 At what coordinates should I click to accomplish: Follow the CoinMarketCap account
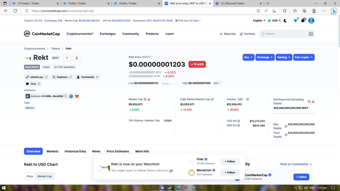(x=301, y=177)
